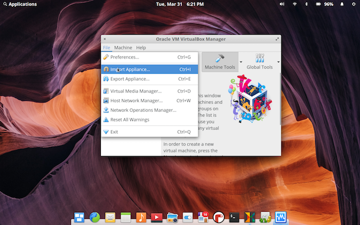Click the Network Operations Manager icon

tap(106, 110)
